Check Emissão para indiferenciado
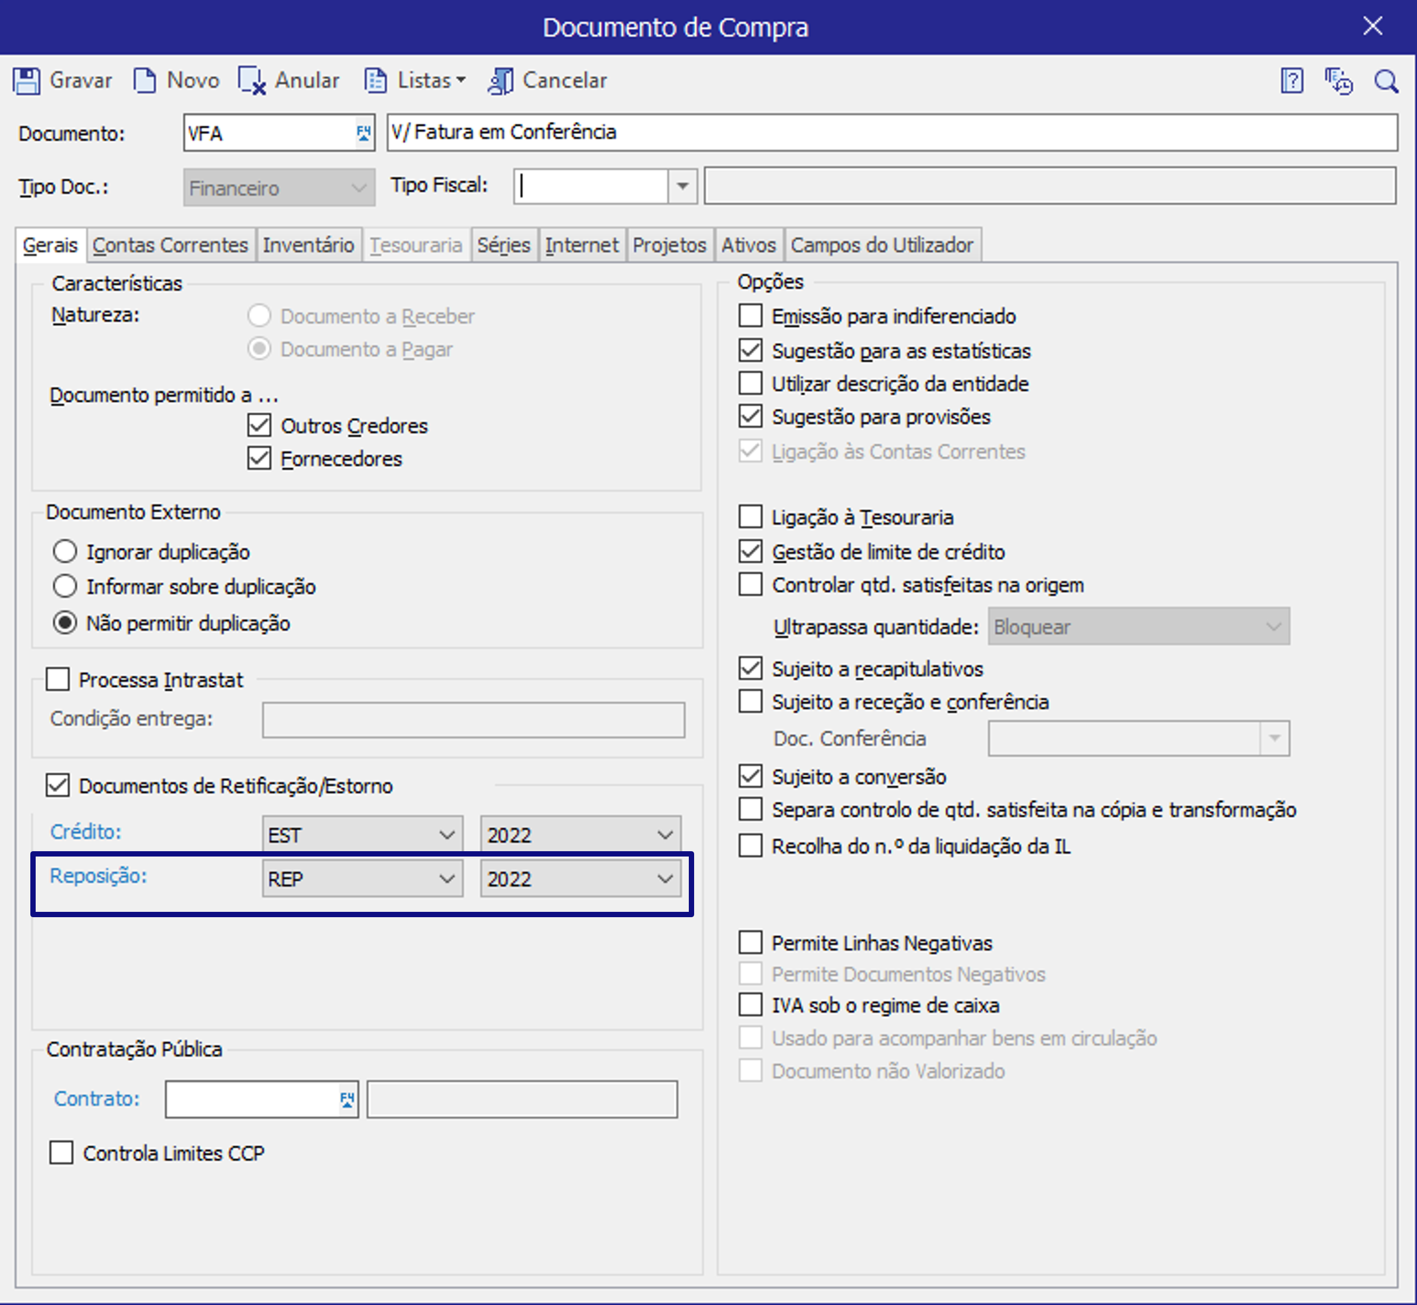This screenshot has width=1417, height=1305. [x=751, y=315]
